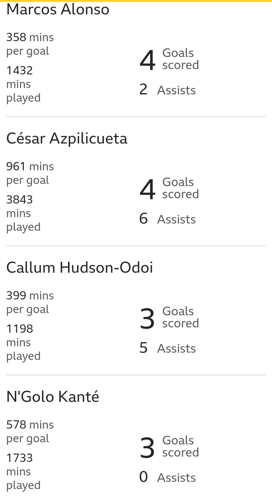Open N'Golo Kanté player heading
This screenshot has height=500, width=272.
point(53,397)
